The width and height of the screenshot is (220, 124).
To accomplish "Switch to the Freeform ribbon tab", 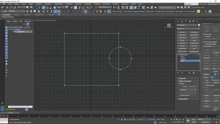I will (16, 14).
